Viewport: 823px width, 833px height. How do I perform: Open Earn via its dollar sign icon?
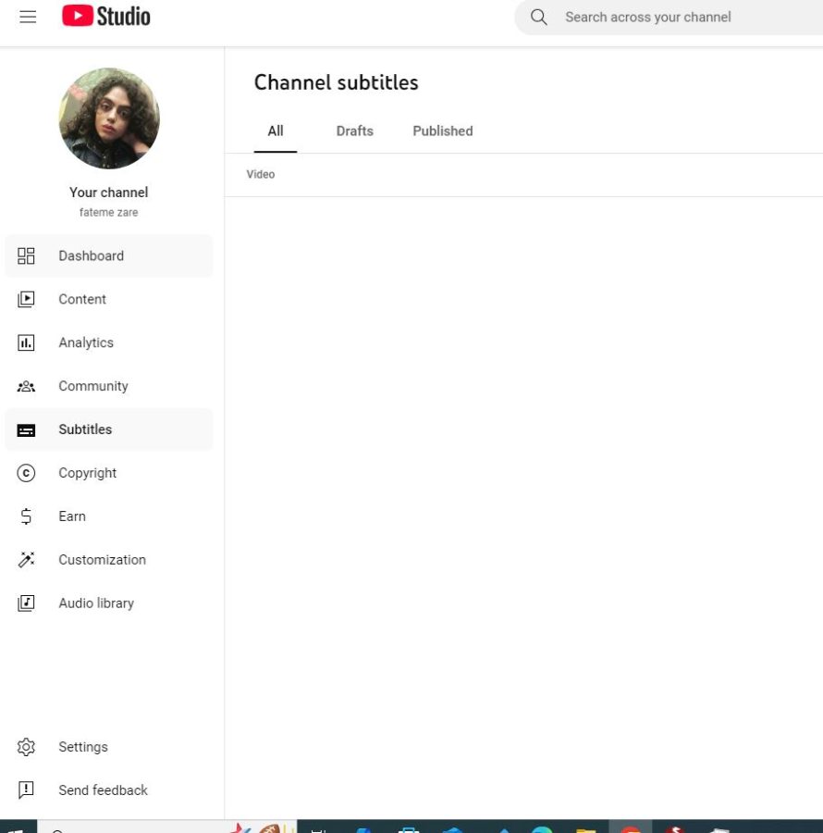tap(26, 516)
